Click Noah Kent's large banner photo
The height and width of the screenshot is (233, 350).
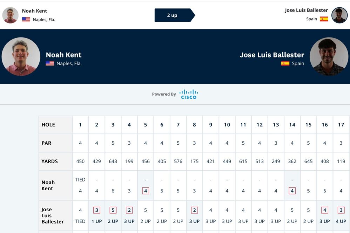pos(21,57)
